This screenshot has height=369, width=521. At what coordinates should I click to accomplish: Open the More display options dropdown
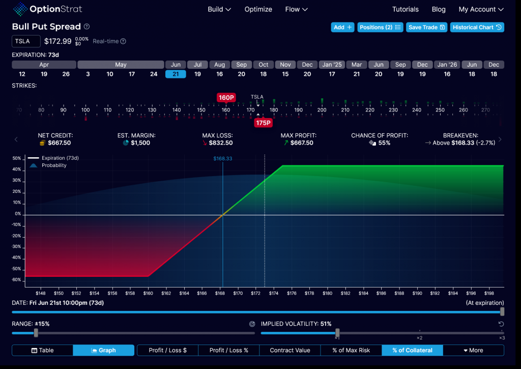point(473,350)
